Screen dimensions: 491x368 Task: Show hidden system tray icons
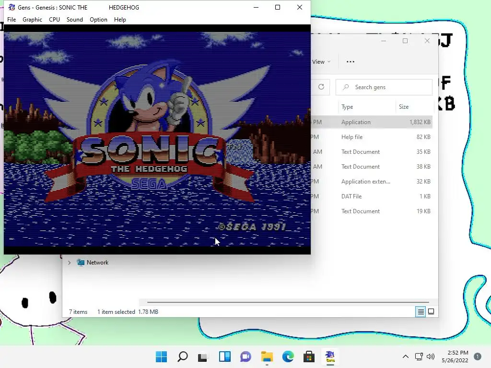[406, 356]
